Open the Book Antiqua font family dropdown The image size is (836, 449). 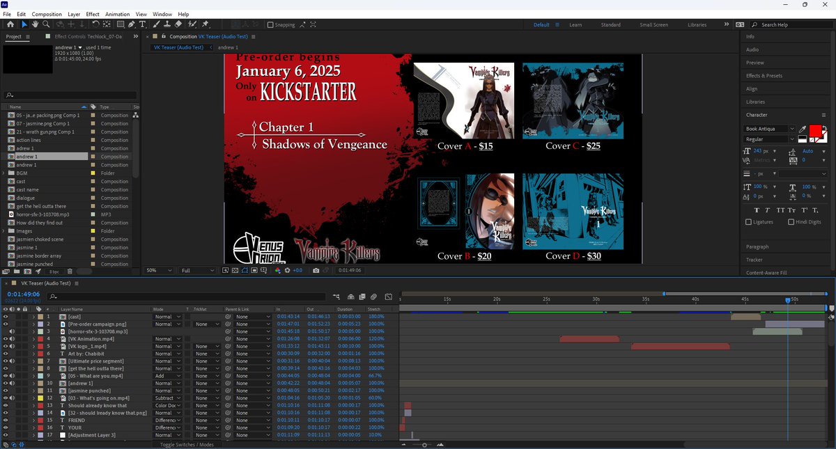pyautogui.click(x=770, y=129)
